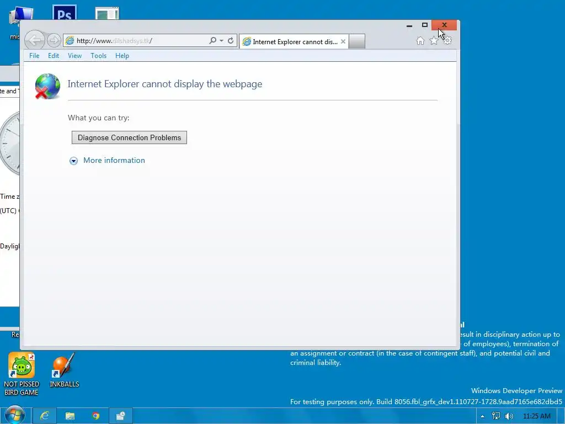Image resolution: width=565 pixels, height=424 pixels.
Task: Click Diagnose Connection Problems button
Action: (x=129, y=137)
